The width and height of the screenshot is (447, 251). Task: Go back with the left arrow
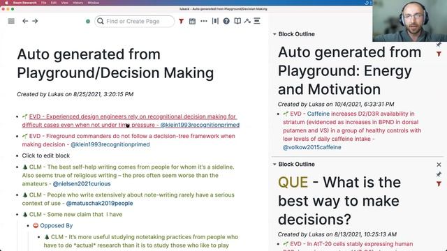[x=25, y=21]
